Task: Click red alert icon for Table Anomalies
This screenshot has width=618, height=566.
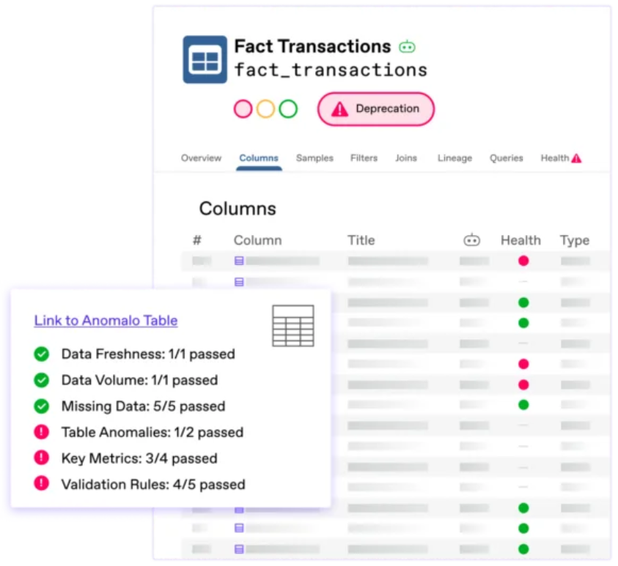Action: 41,432
